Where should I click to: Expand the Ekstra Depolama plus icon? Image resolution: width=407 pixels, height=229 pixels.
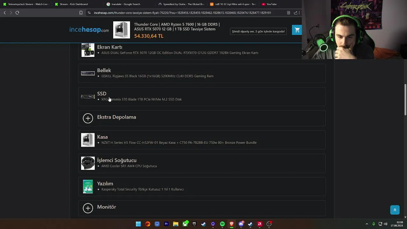tap(88, 118)
